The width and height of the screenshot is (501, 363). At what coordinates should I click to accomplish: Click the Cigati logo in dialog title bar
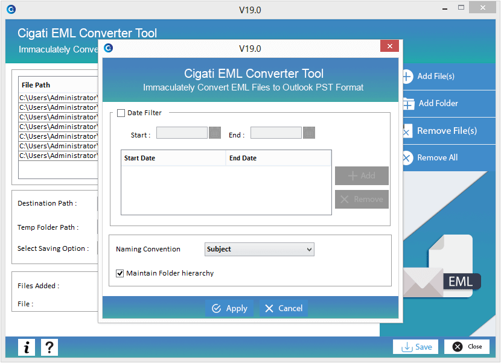click(108, 48)
